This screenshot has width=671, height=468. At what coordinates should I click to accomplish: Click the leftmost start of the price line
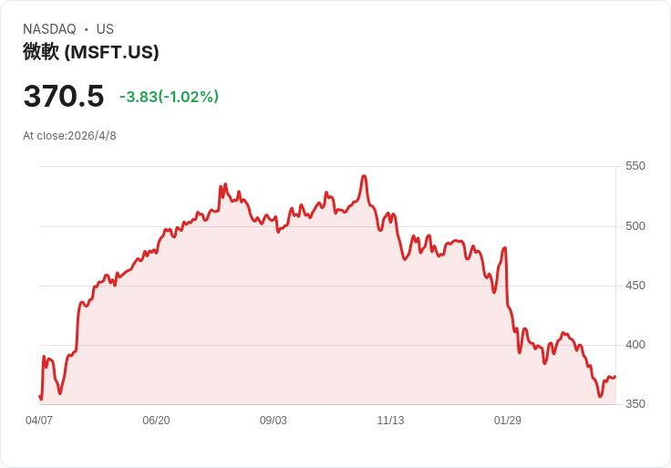[39, 396]
